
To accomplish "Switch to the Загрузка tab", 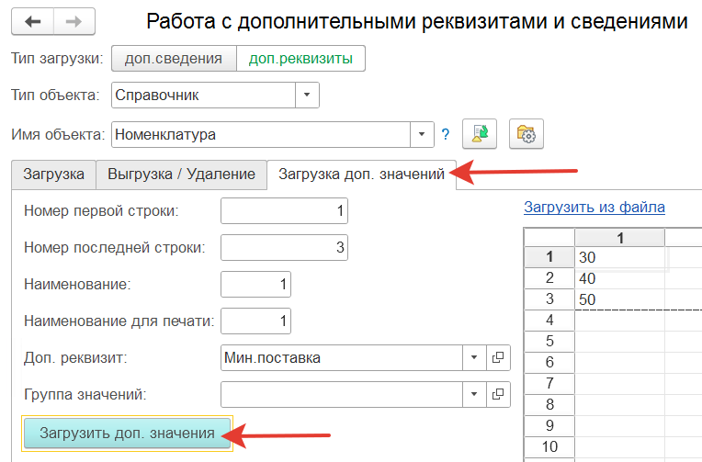I will [x=53, y=175].
